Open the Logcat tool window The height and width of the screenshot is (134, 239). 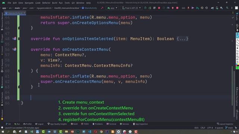tap(39, 124)
